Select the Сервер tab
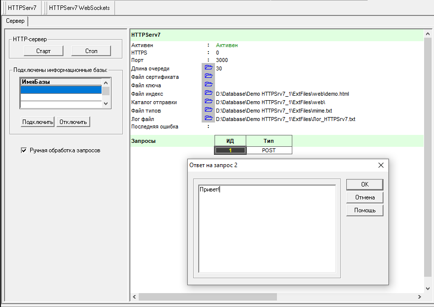 (15, 21)
